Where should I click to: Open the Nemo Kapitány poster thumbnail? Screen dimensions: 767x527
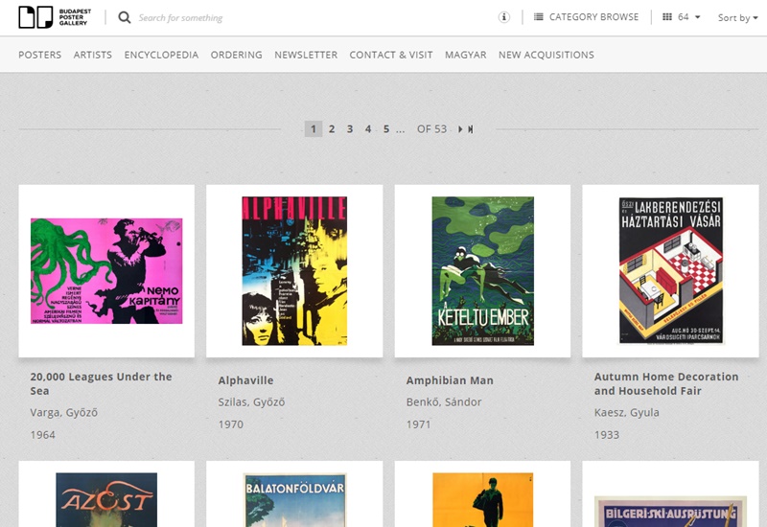pos(106,271)
